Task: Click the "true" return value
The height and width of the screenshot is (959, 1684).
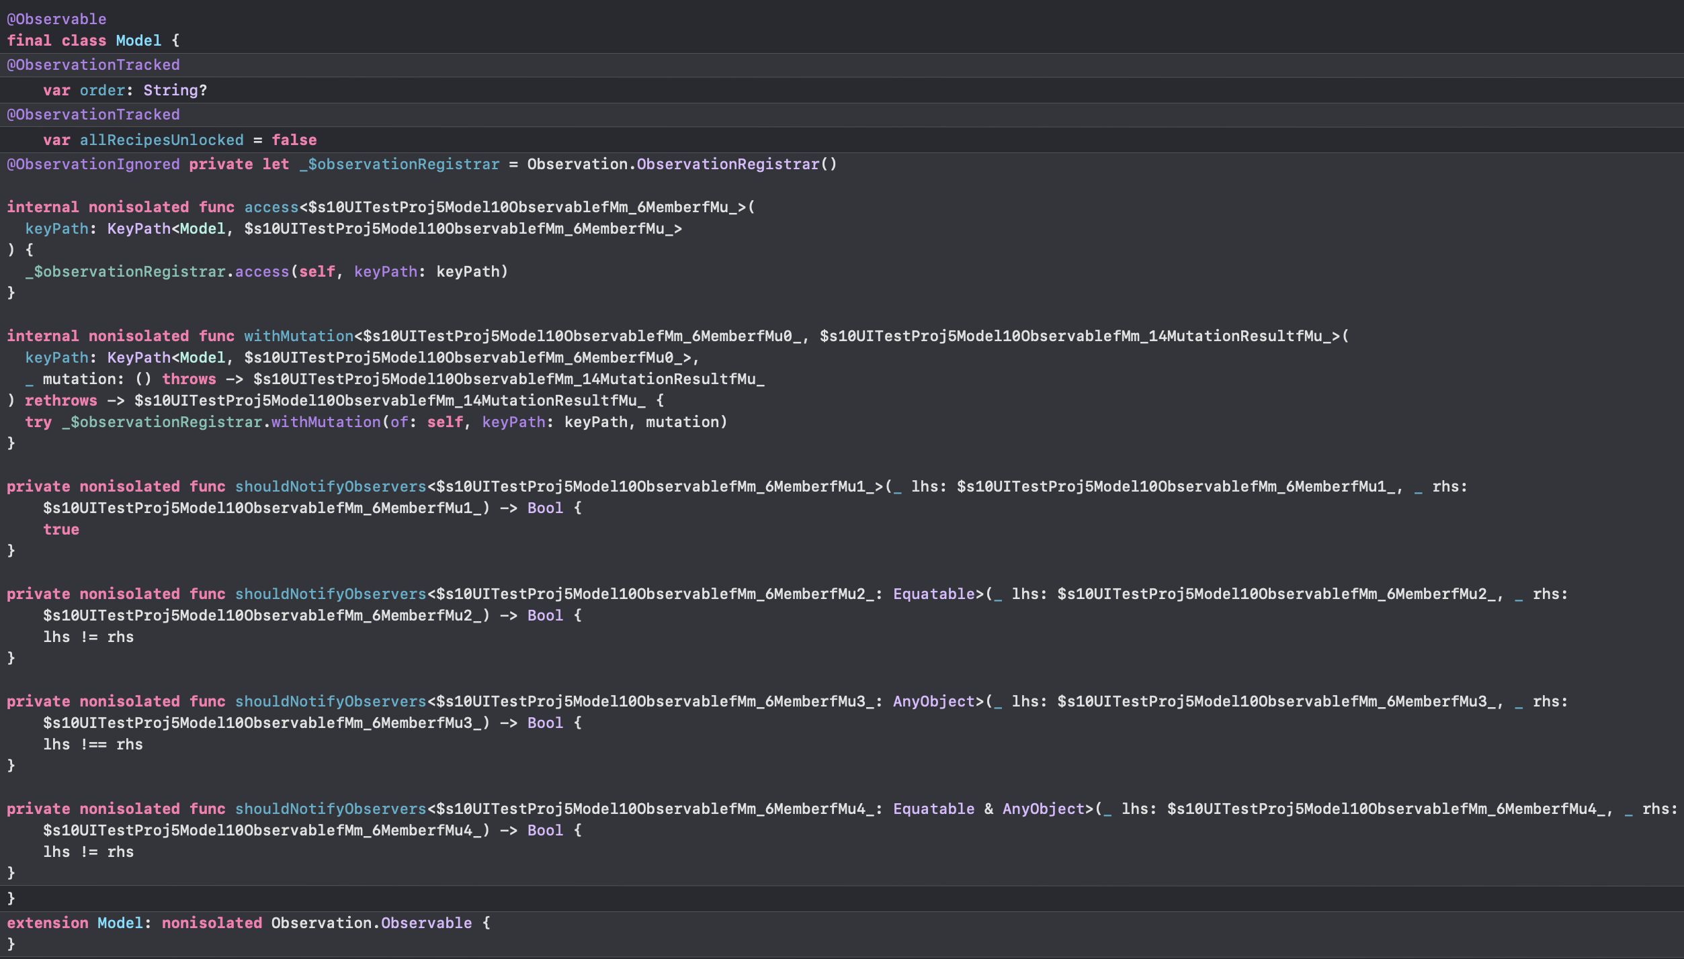Action: point(61,529)
